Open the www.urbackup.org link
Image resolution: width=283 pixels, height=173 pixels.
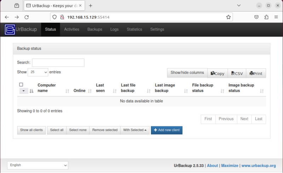[x=259, y=166]
